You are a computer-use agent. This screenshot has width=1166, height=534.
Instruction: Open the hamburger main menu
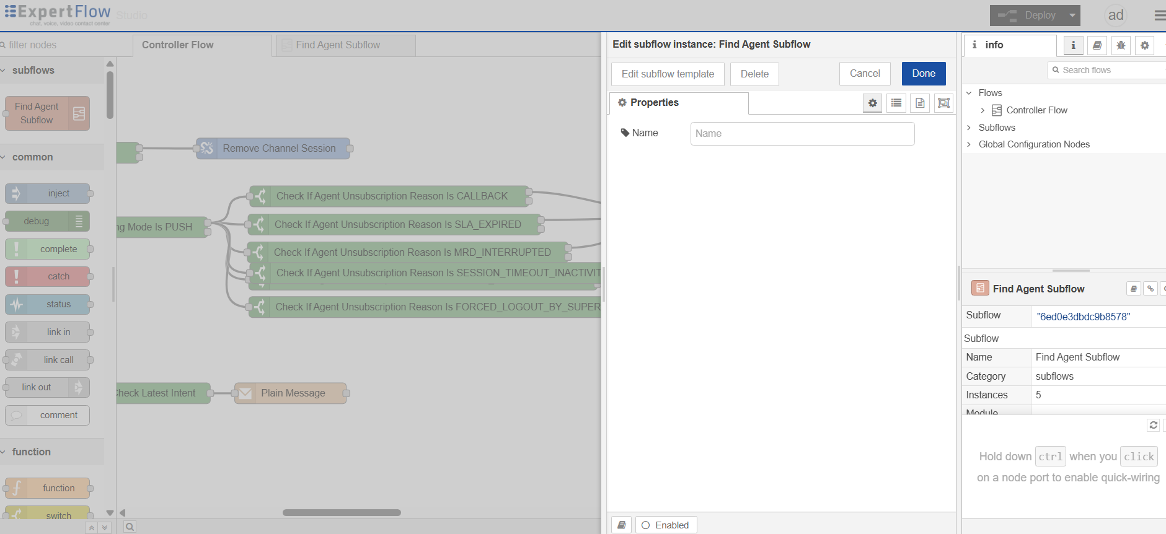1159,15
